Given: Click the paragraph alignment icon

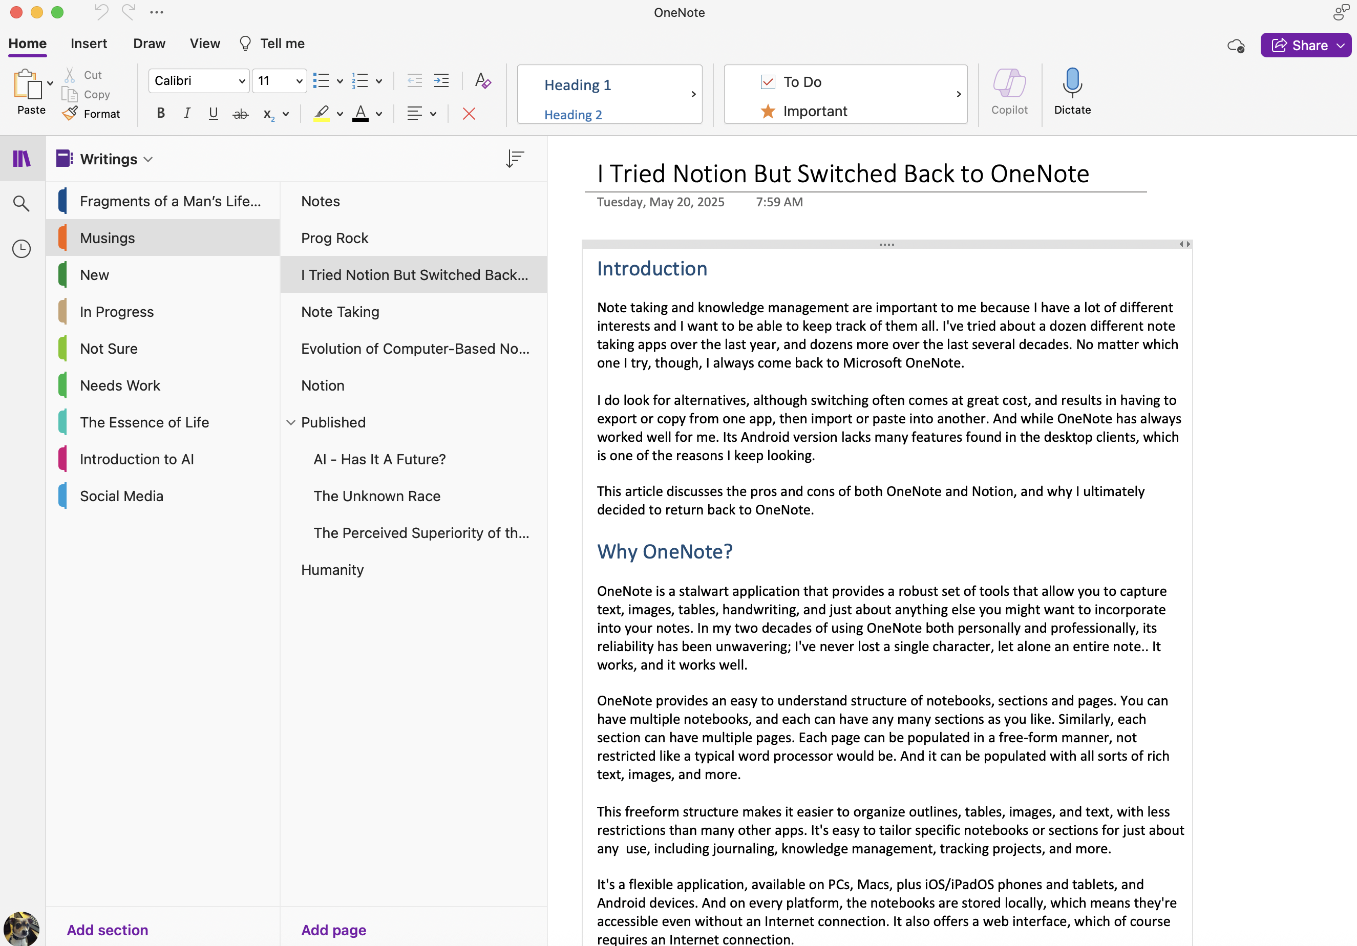Looking at the screenshot, I should click(x=414, y=114).
